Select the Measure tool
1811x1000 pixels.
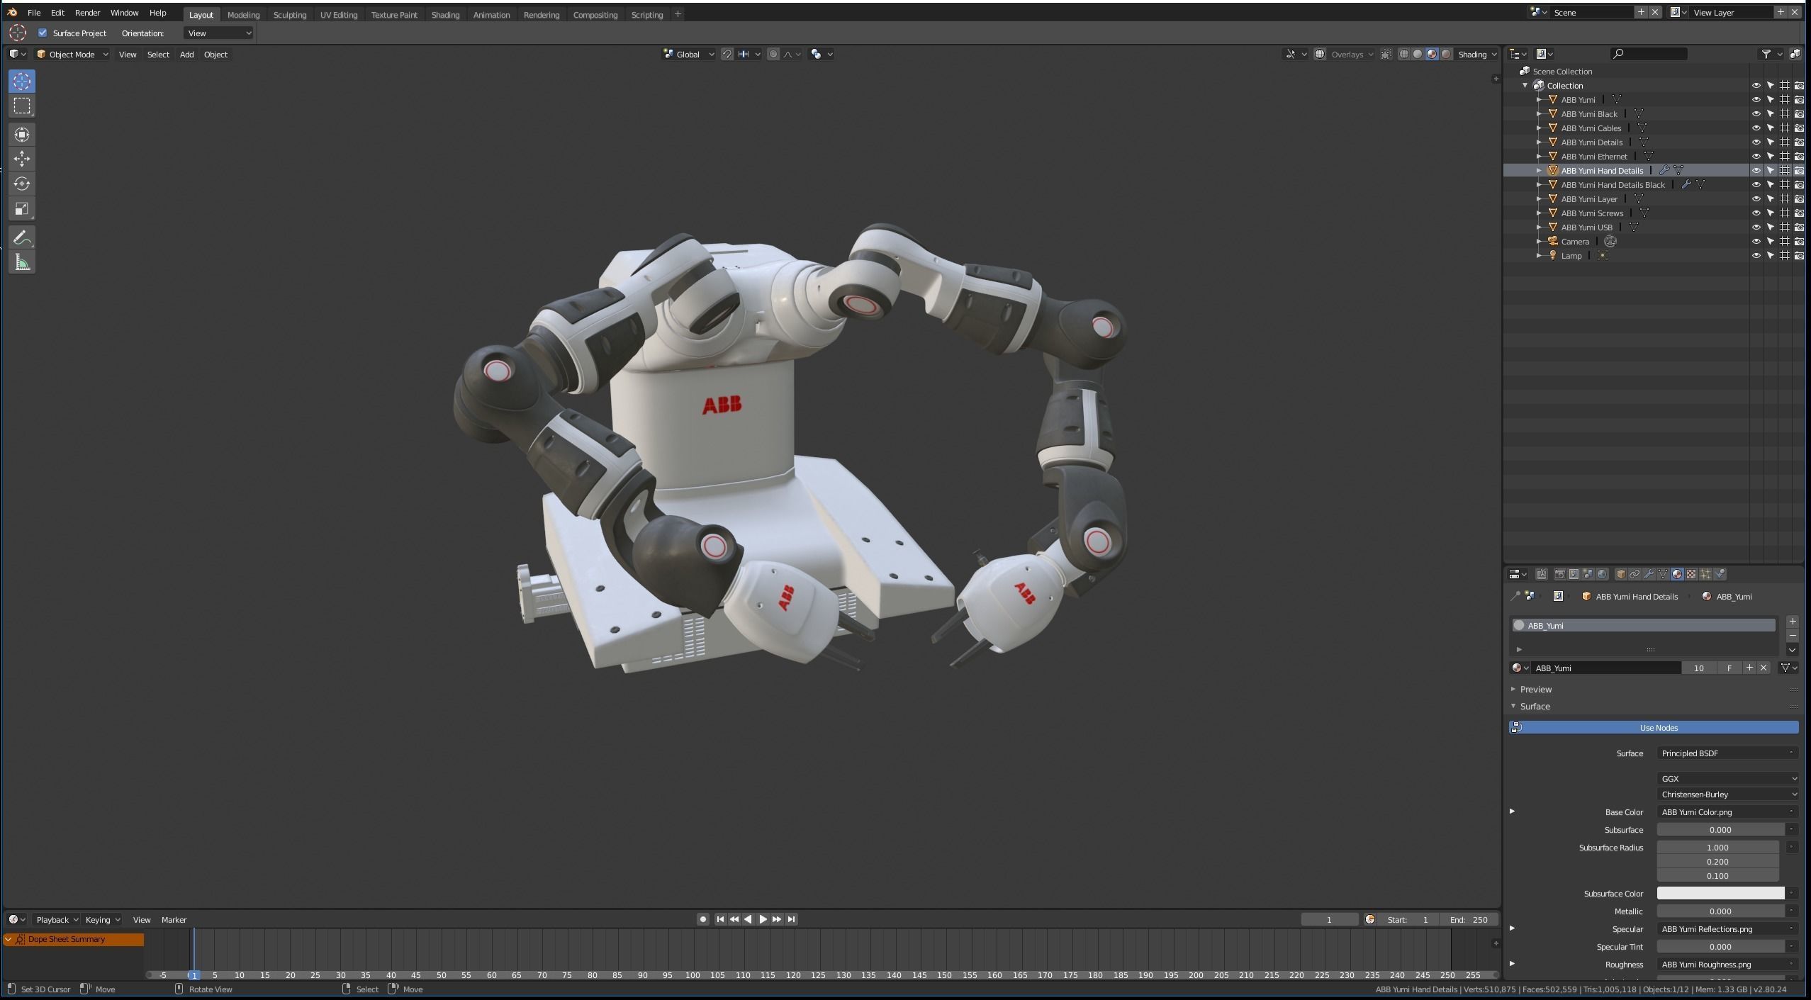[22, 263]
